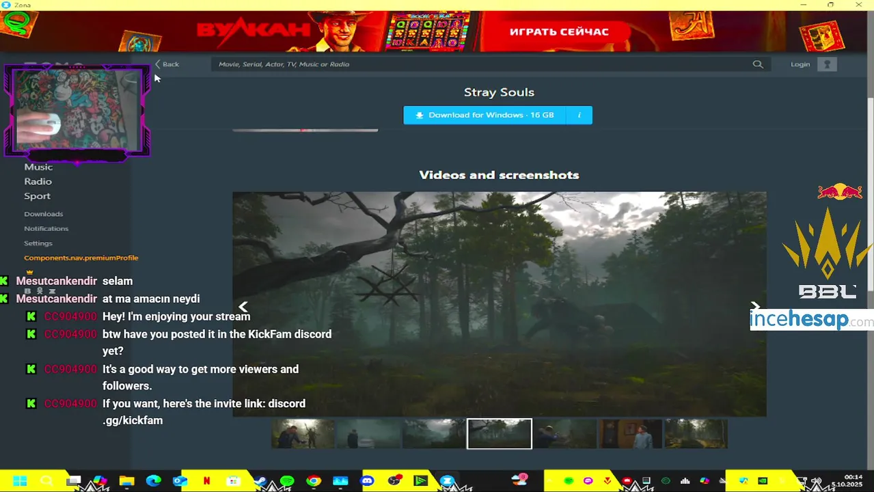Select the second screenshot thumbnail
Viewport: 874px width, 492px height.
tap(368, 434)
